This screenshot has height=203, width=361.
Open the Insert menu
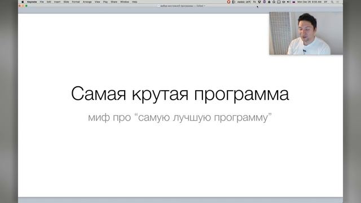[x=57, y=2]
